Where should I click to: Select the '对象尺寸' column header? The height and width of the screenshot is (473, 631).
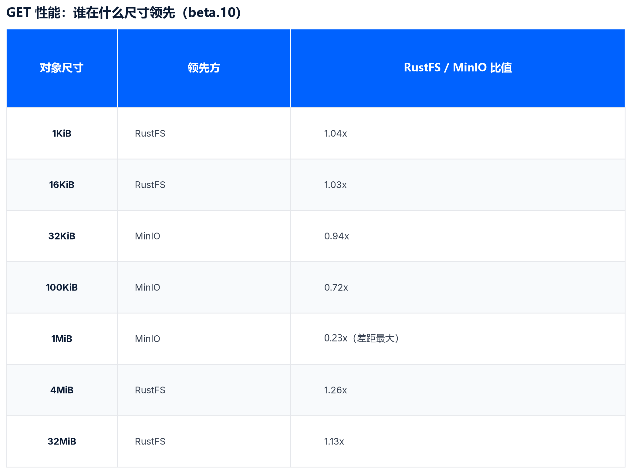[x=62, y=68]
